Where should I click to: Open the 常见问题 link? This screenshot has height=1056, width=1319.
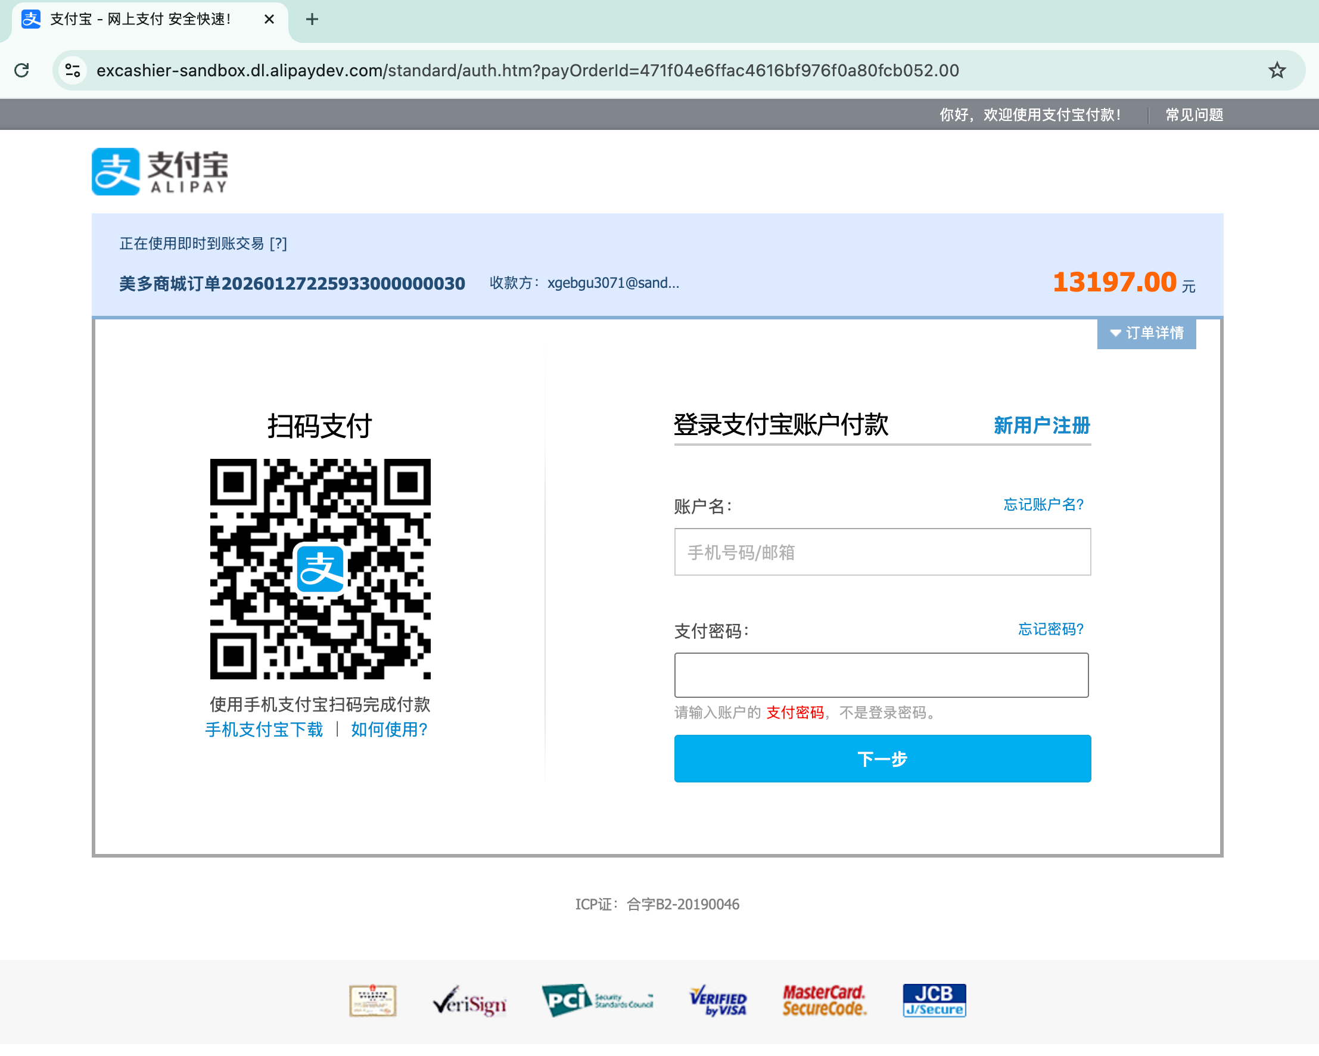coord(1194,115)
